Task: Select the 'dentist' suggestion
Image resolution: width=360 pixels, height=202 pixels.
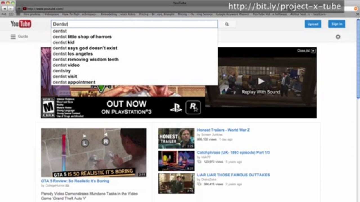Action: point(134,31)
